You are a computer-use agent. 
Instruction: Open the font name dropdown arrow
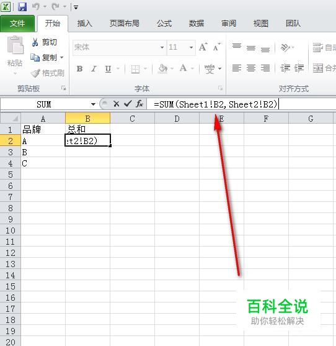[x=162, y=47]
